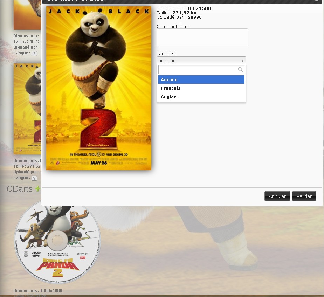
Task: Click the green plus icon beside CDarts
Action: click(37, 189)
